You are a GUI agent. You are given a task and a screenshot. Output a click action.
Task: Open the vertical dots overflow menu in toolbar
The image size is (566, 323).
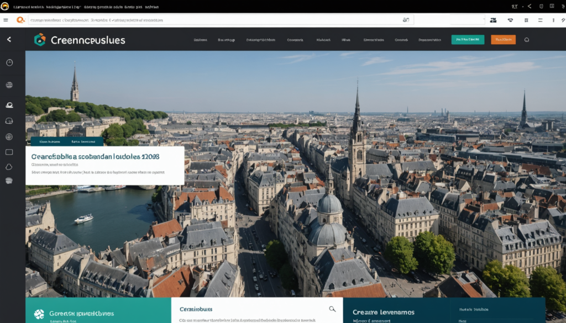pyautogui.click(x=553, y=20)
